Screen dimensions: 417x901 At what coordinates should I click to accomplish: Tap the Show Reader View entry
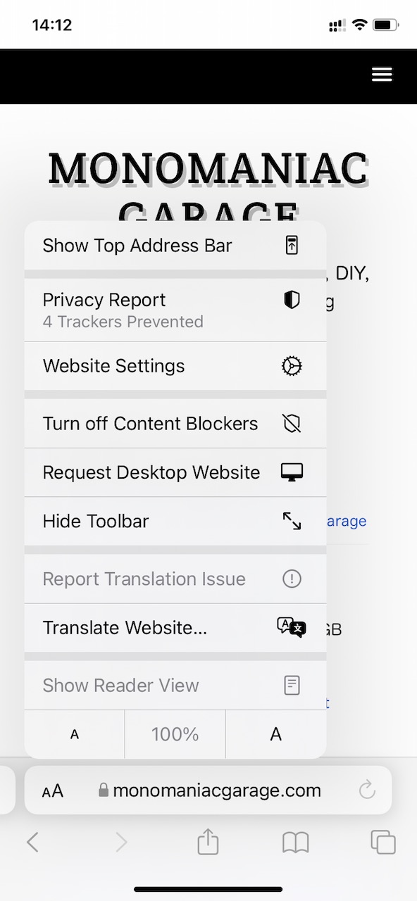click(175, 686)
